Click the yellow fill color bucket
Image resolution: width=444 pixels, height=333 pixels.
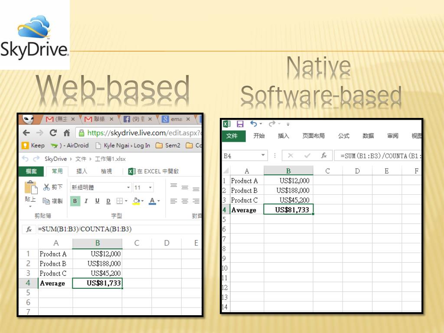(136, 201)
